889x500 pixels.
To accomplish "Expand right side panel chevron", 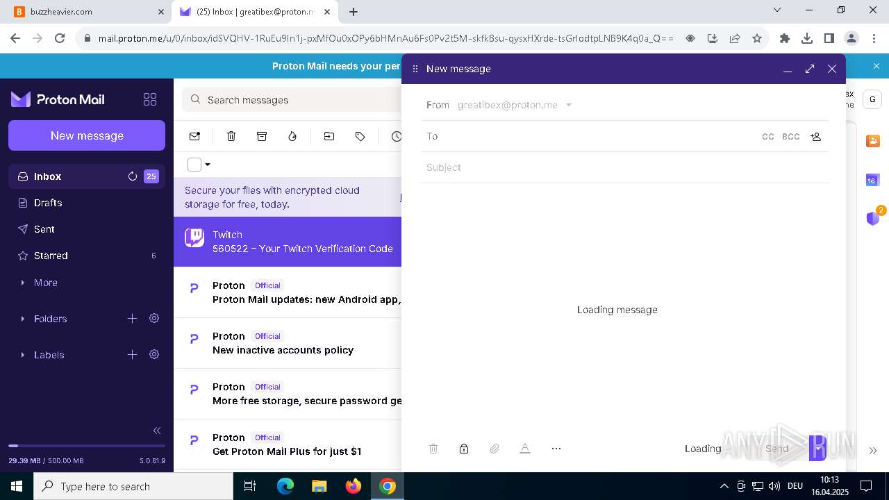I will pos(873,450).
